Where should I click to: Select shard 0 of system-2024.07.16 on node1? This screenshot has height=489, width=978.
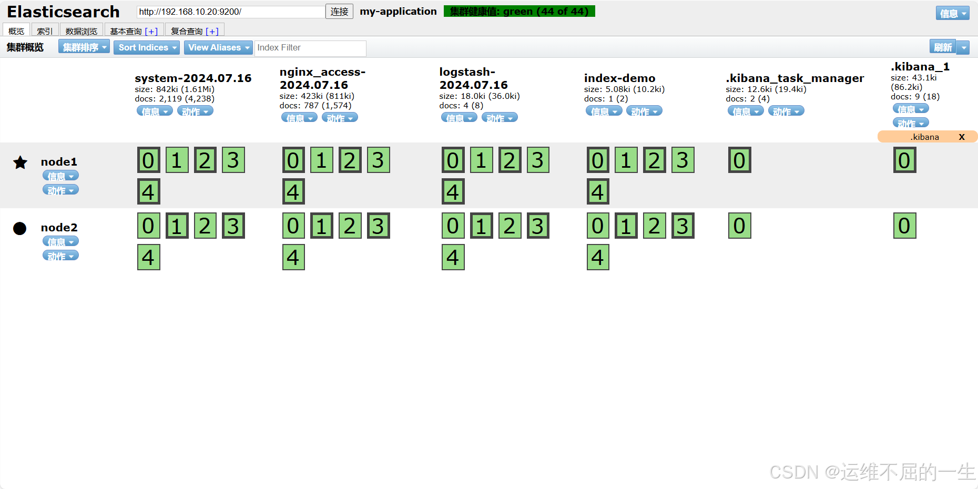click(149, 160)
